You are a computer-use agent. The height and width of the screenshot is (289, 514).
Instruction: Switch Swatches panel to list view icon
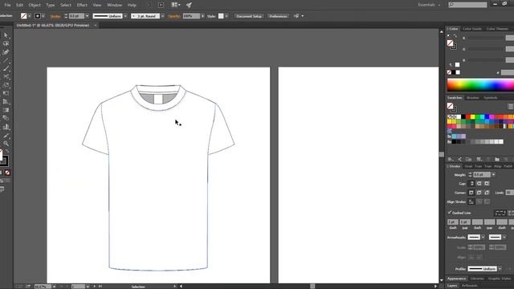[x=511, y=106]
